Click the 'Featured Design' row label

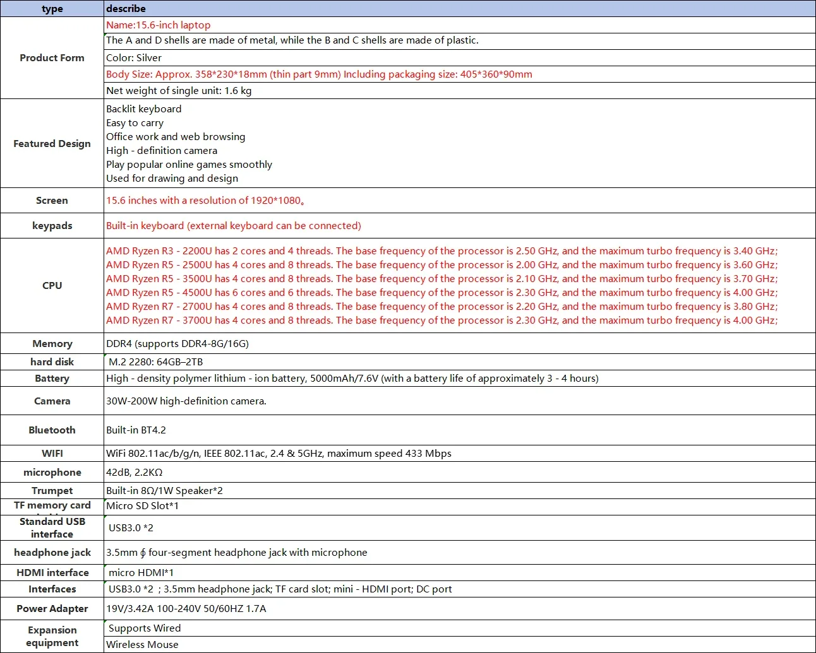[52, 144]
